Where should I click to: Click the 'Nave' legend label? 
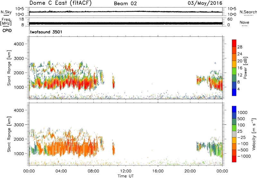244,22
